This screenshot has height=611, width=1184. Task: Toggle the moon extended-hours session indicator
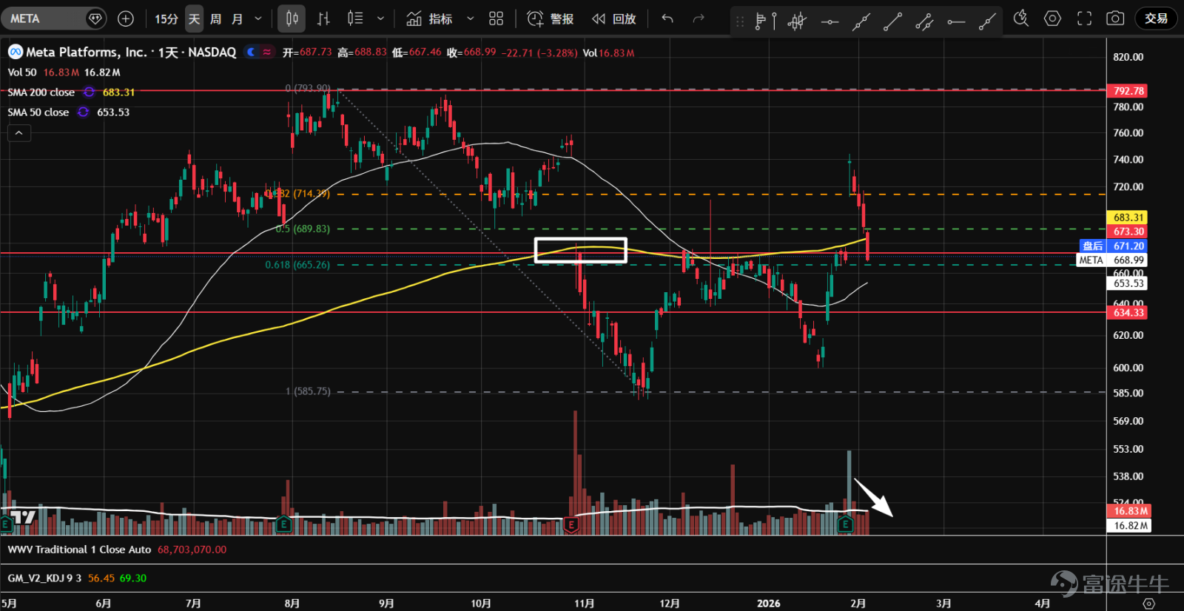coord(251,52)
